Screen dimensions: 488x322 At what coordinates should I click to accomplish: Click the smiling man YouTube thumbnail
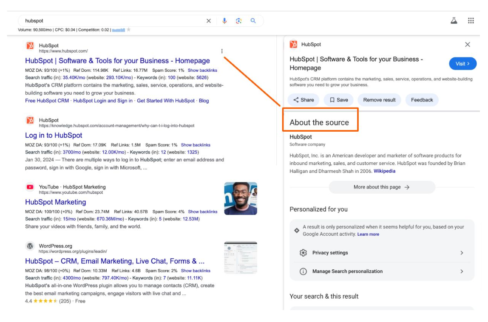coord(241,198)
